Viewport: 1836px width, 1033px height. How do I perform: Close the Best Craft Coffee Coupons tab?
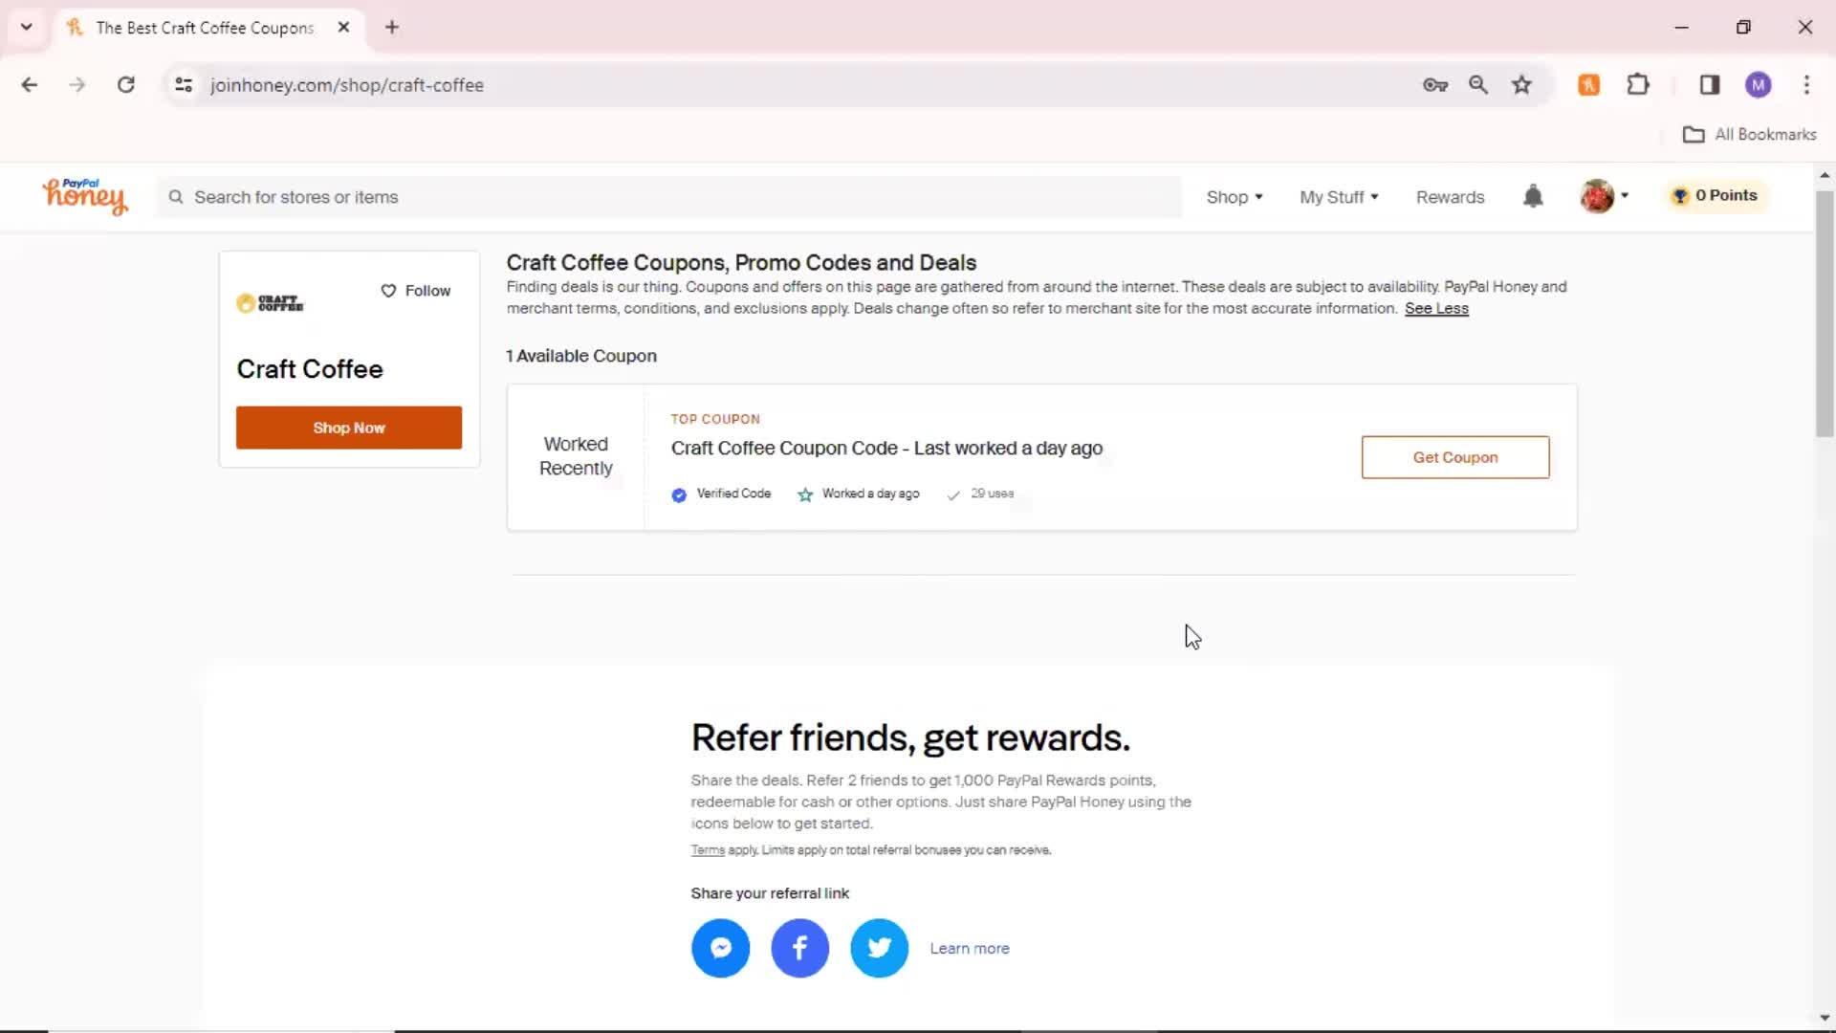pos(343,28)
